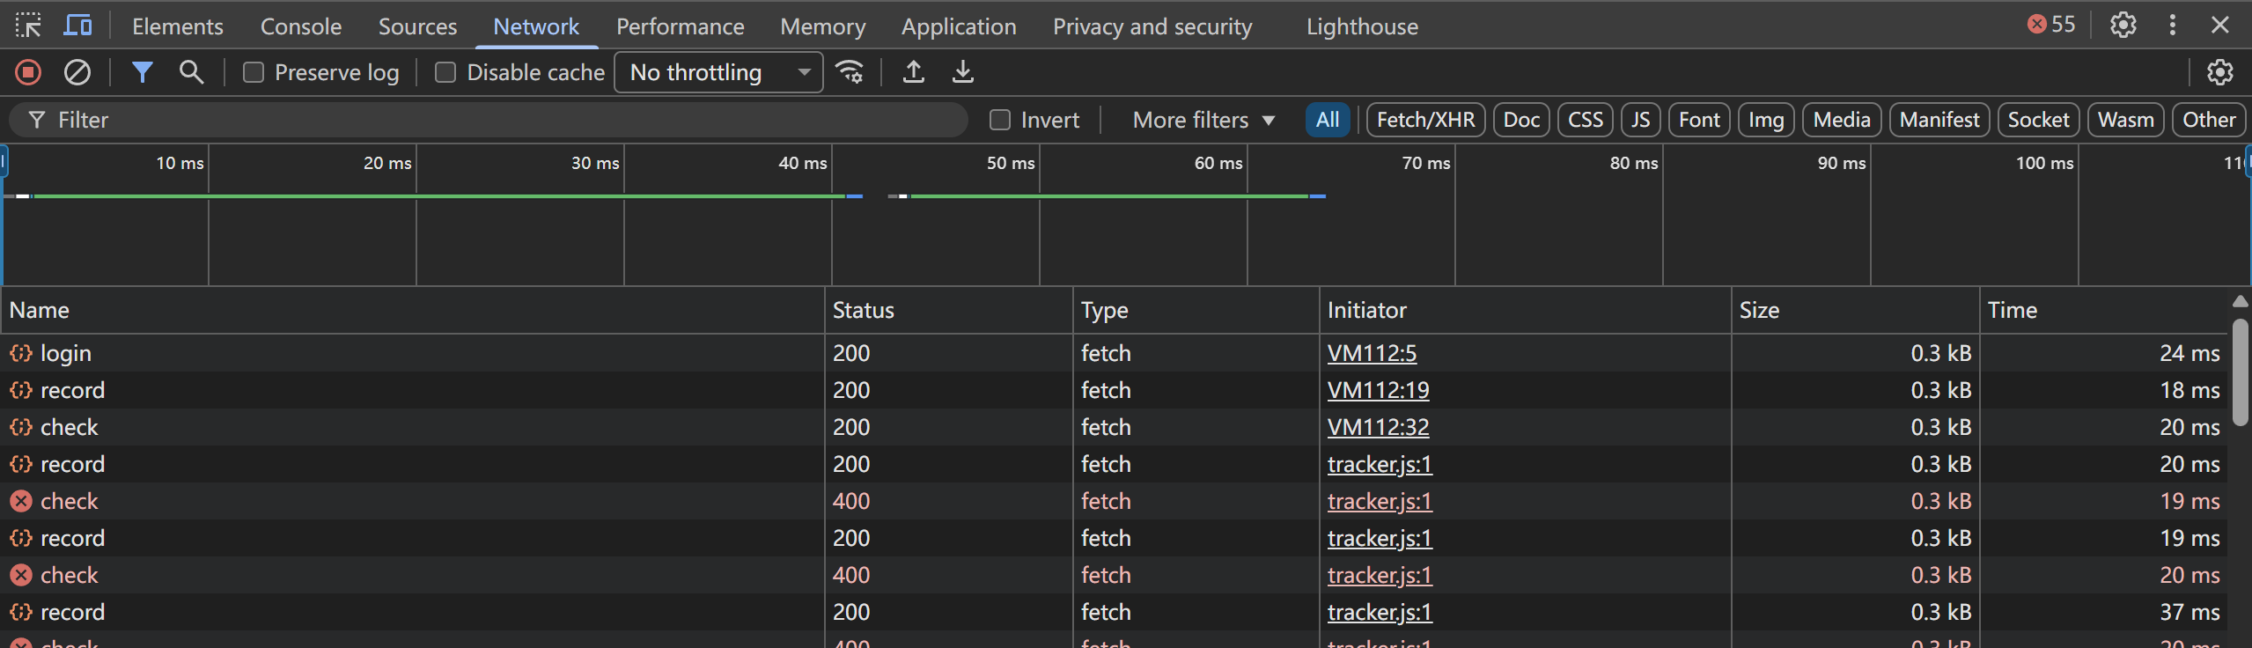The width and height of the screenshot is (2252, 648).
Task: Click the red error count badge 55
Action: pyautogui.click(x=2051, y=25)
